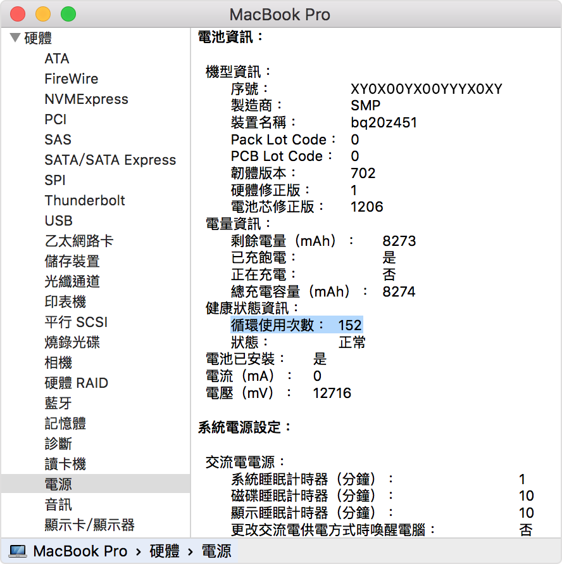The height and width of the screenshot is (564, 562).
Task: Select ATA in the hardware sidebar
Action: click(57, 58)
